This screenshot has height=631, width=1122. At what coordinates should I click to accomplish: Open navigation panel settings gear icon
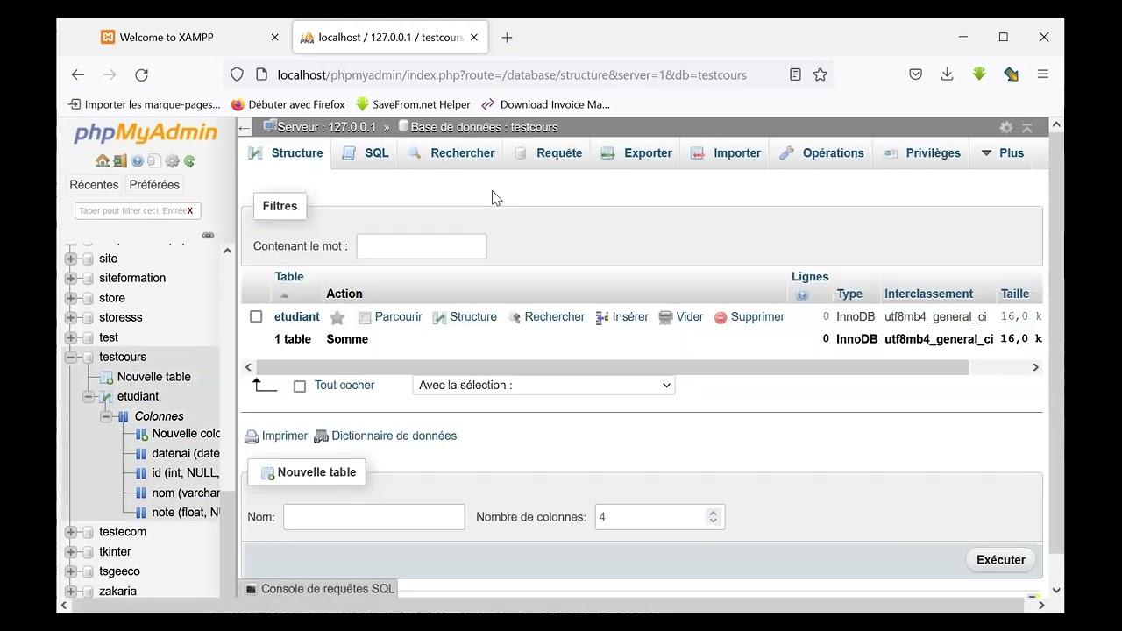tap(172, 161)
